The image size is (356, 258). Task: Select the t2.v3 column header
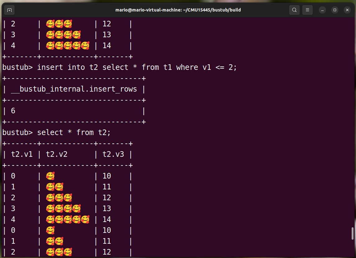(x=113, y=154)
